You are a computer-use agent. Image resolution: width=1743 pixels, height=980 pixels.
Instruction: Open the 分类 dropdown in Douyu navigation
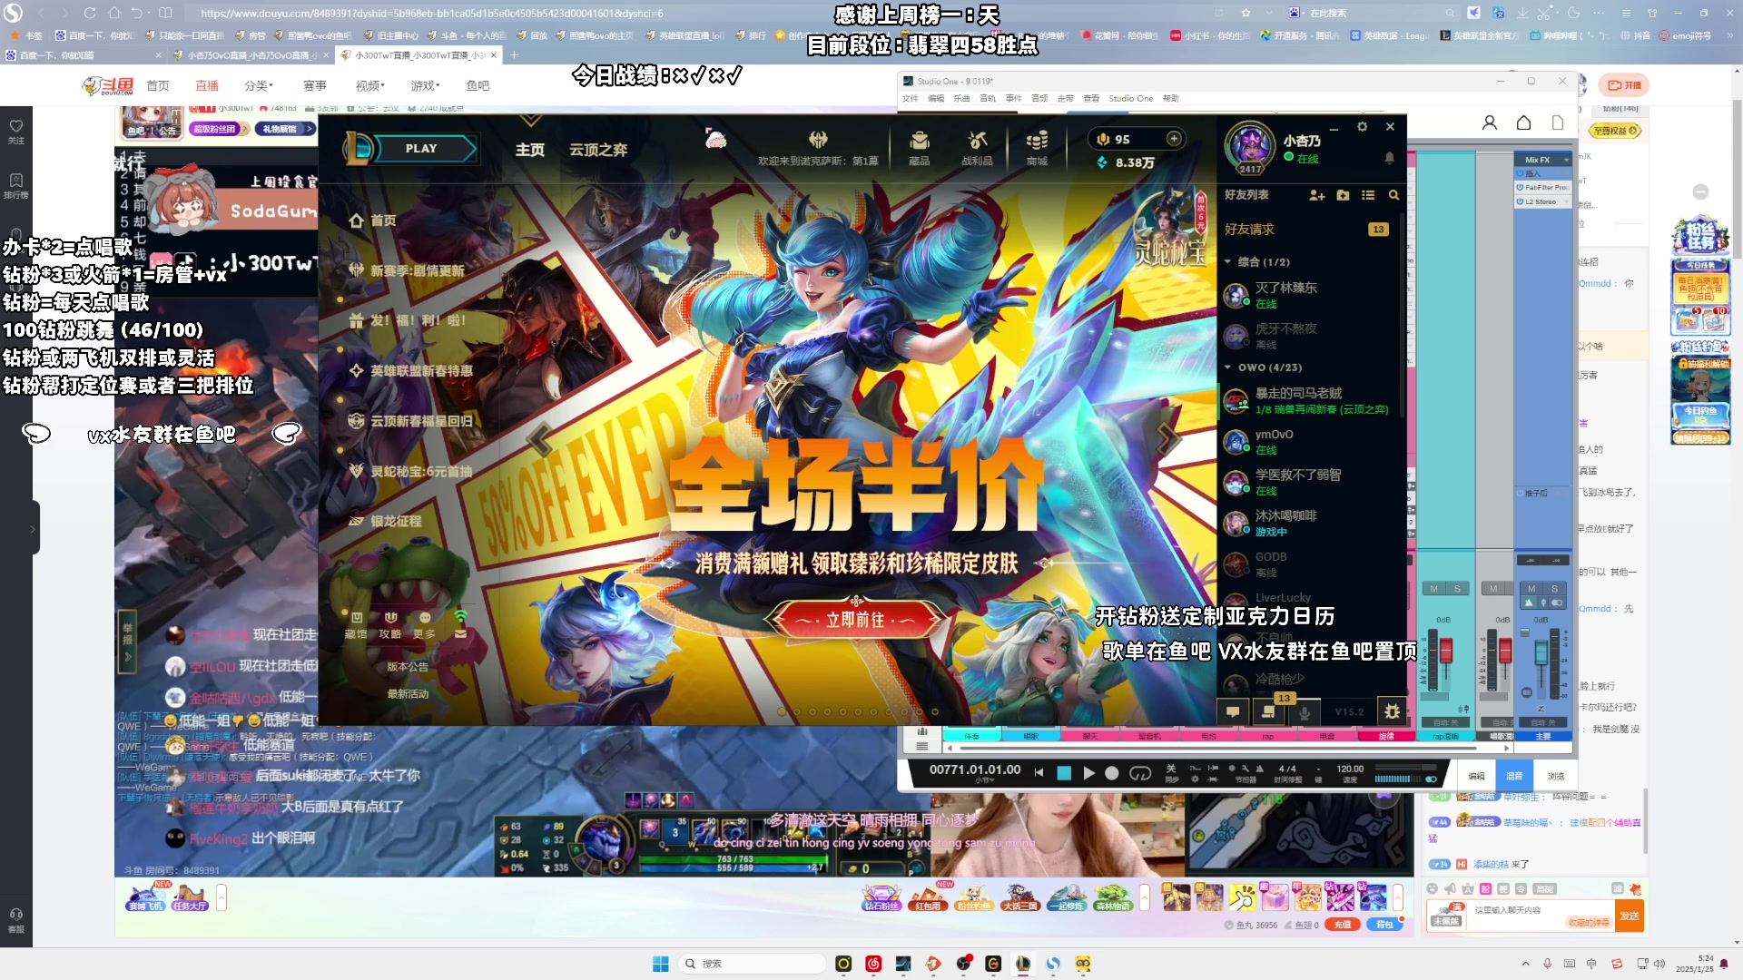258,85
